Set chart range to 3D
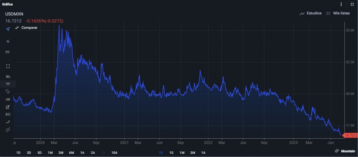The image size is (358, 157). [x=29, y=153]
